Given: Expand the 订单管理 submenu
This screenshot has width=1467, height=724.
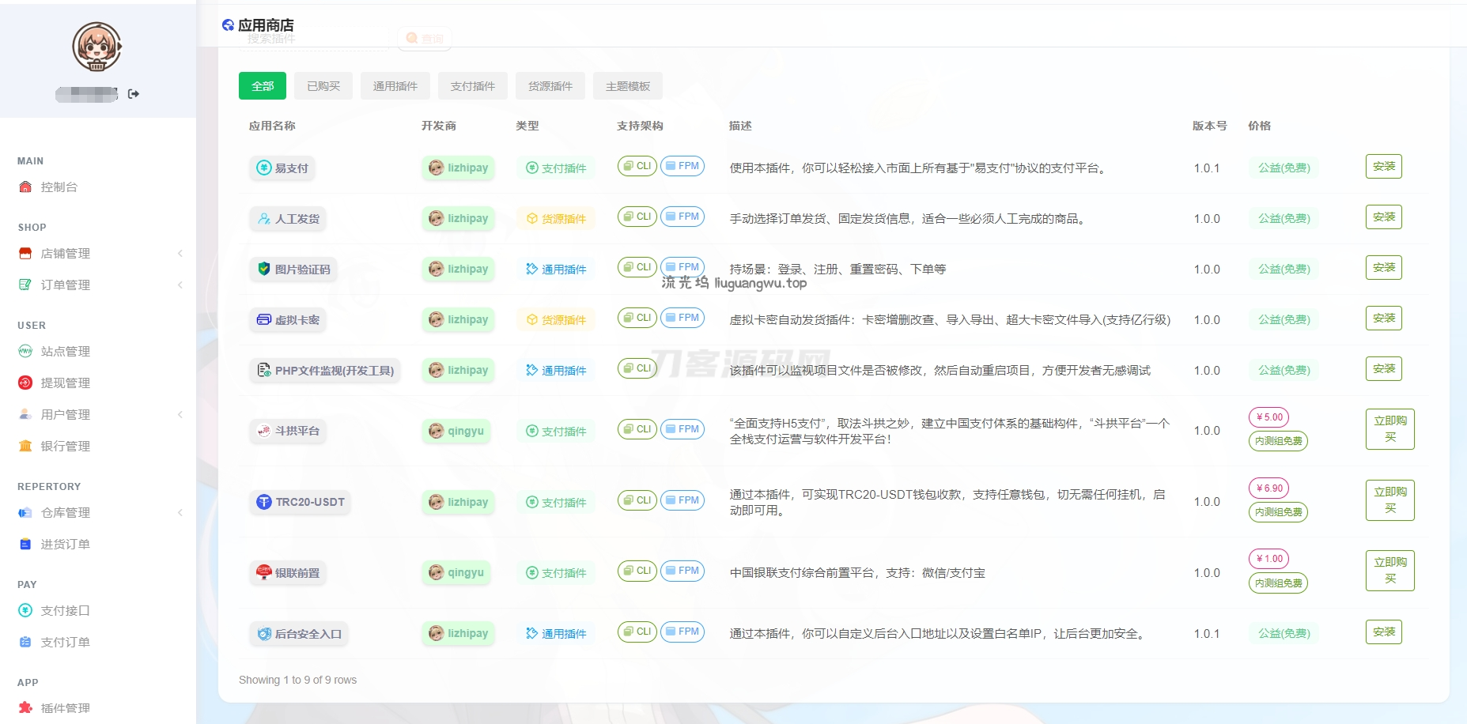Looking at the screenshot, I should point(180,285).
